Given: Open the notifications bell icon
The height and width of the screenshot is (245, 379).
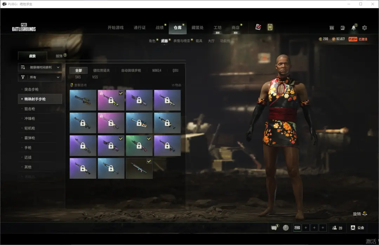Looking at the screenshot, I should pyautogui.click(x=353, y=28).
